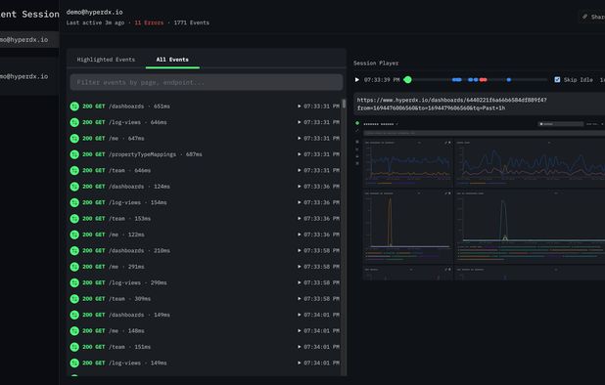Screen dimensions: 605x385
Task: Click the green network icon of /me 647ms
Action: tap(74, 138)
